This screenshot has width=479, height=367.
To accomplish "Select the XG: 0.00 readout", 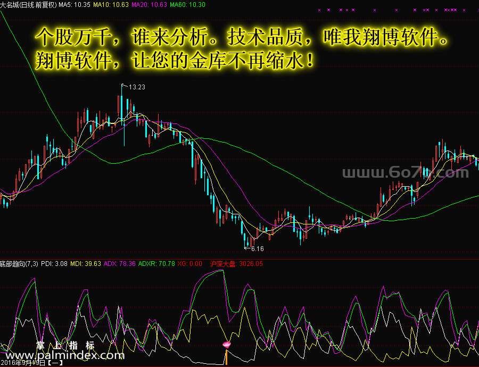I will (189, 263).
